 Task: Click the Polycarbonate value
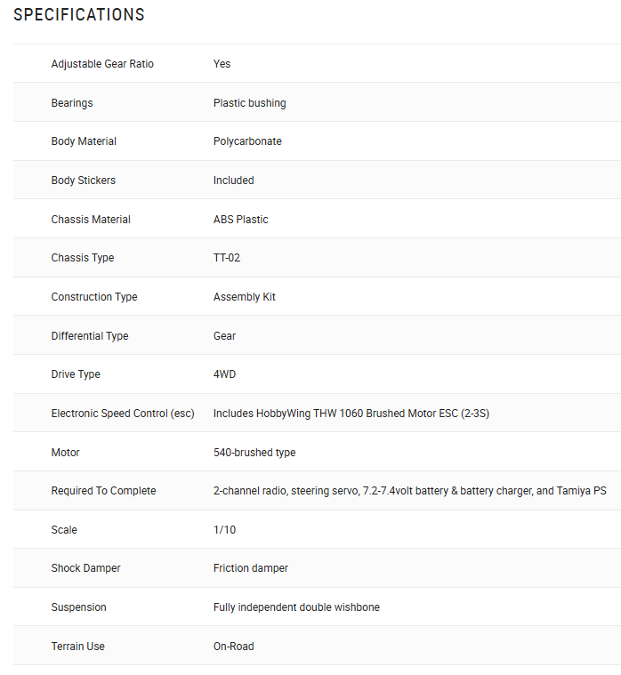point(247,141)
